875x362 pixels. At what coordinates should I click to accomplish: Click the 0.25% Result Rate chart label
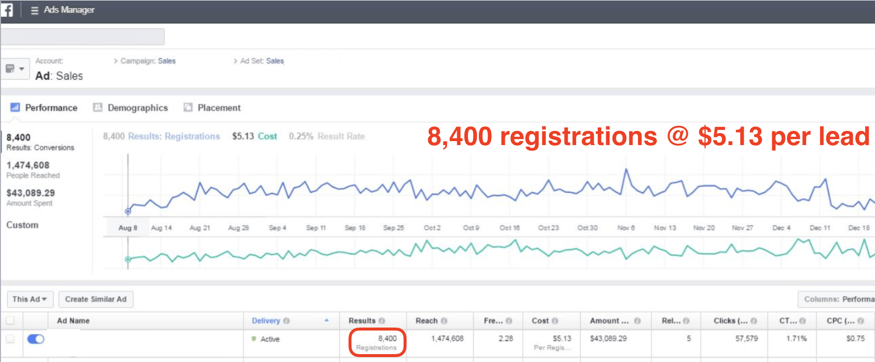(327, 136)
